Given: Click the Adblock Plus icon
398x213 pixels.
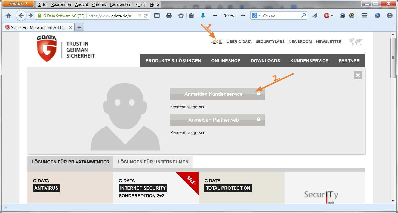Looking at the screenshot, I should [326, 16].
